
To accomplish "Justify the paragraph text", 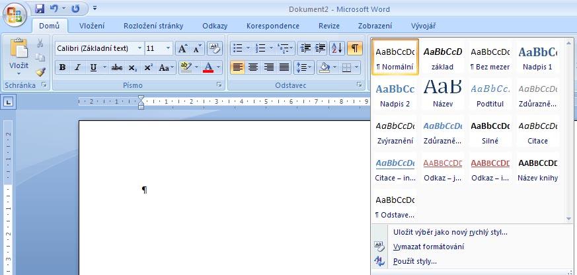I will point(284,67).
